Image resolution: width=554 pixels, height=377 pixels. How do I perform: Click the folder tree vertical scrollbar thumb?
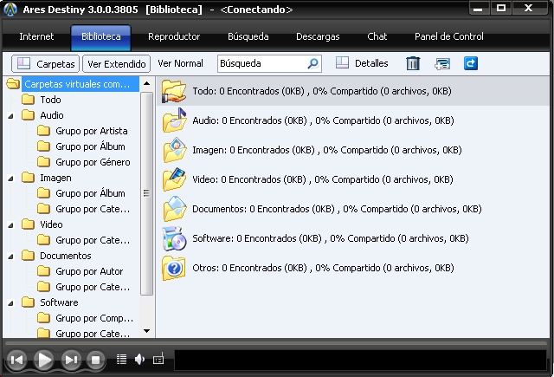[x=146, y=193]
